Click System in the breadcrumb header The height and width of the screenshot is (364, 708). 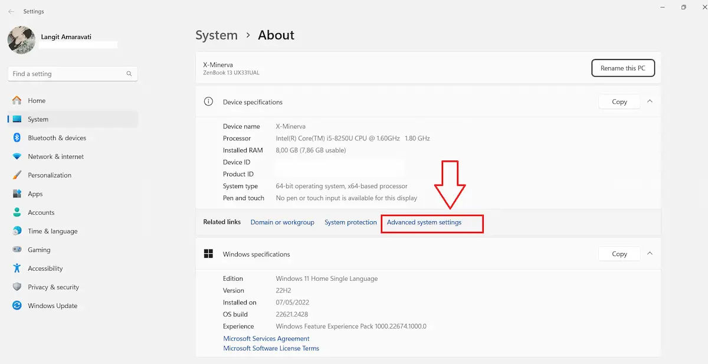(217, 35)
